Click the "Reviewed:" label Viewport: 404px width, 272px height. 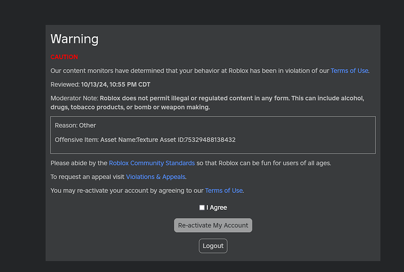coord(64,84)
